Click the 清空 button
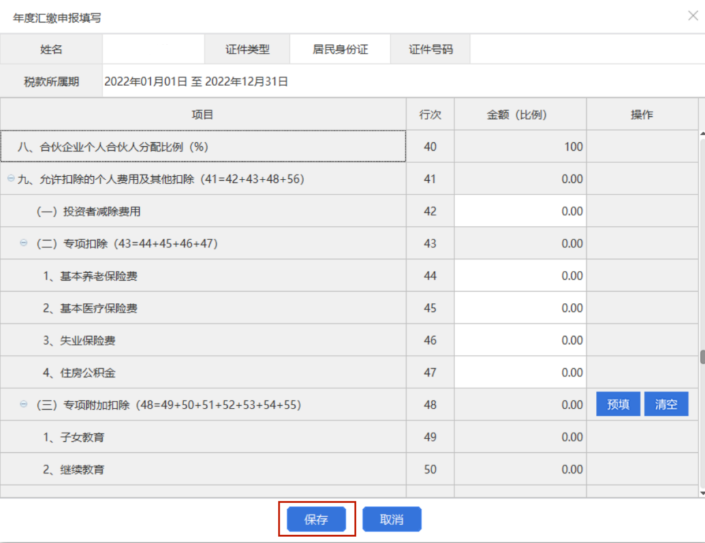Image resolution: width=705 pixels, height=543 pixels. pyautogui.click(x=666, y=405)
